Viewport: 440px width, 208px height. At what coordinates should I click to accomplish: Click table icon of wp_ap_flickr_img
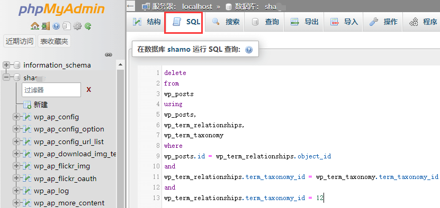pyautogui.click(x=27, y=166)
